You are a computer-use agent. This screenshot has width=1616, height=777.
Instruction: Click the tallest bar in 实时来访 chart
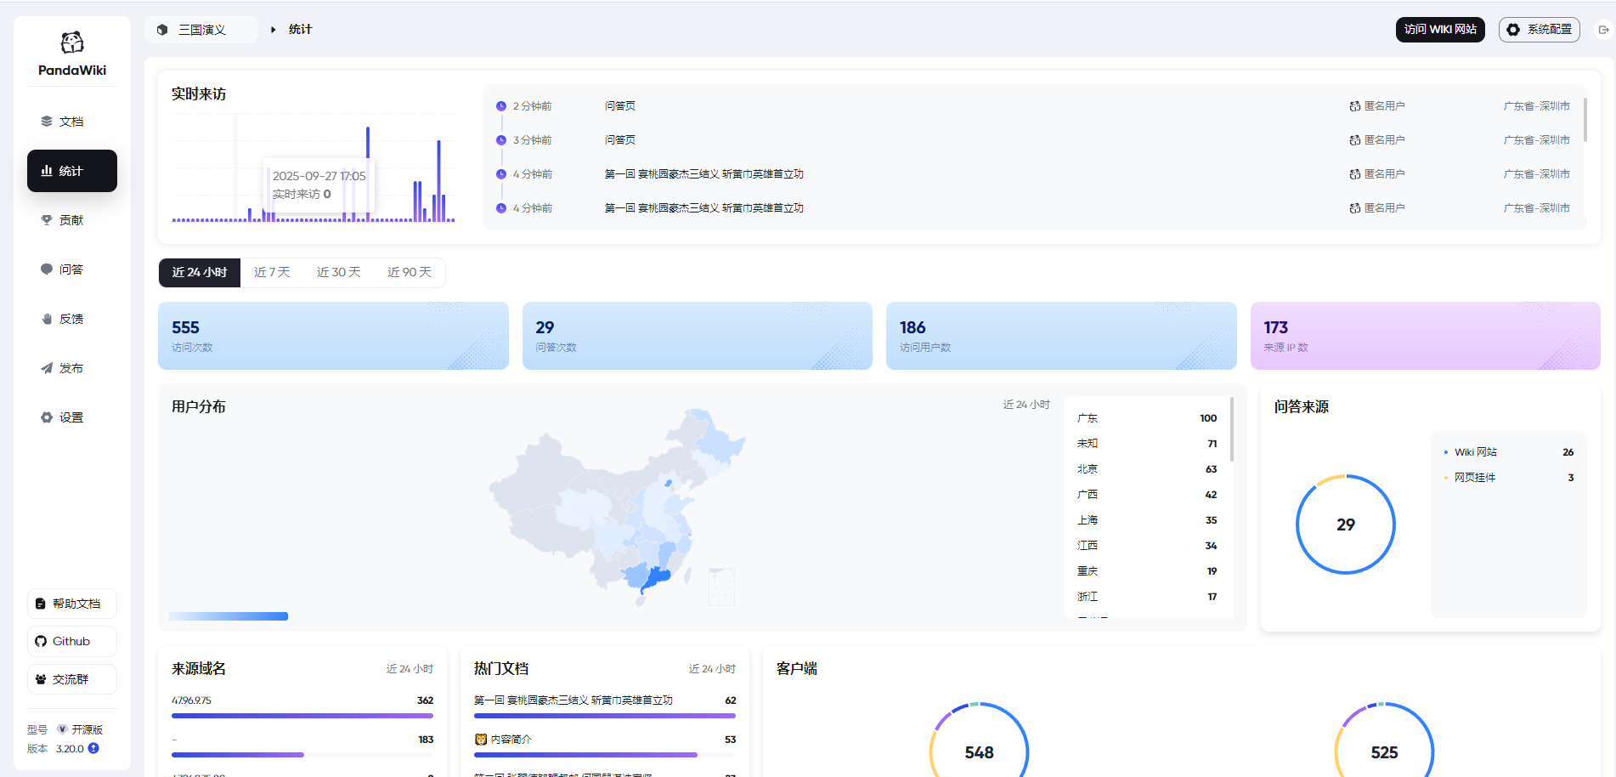click(368, 173)
